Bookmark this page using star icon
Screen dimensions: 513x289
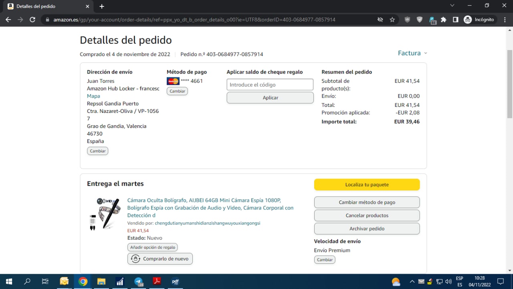[392, 20]
